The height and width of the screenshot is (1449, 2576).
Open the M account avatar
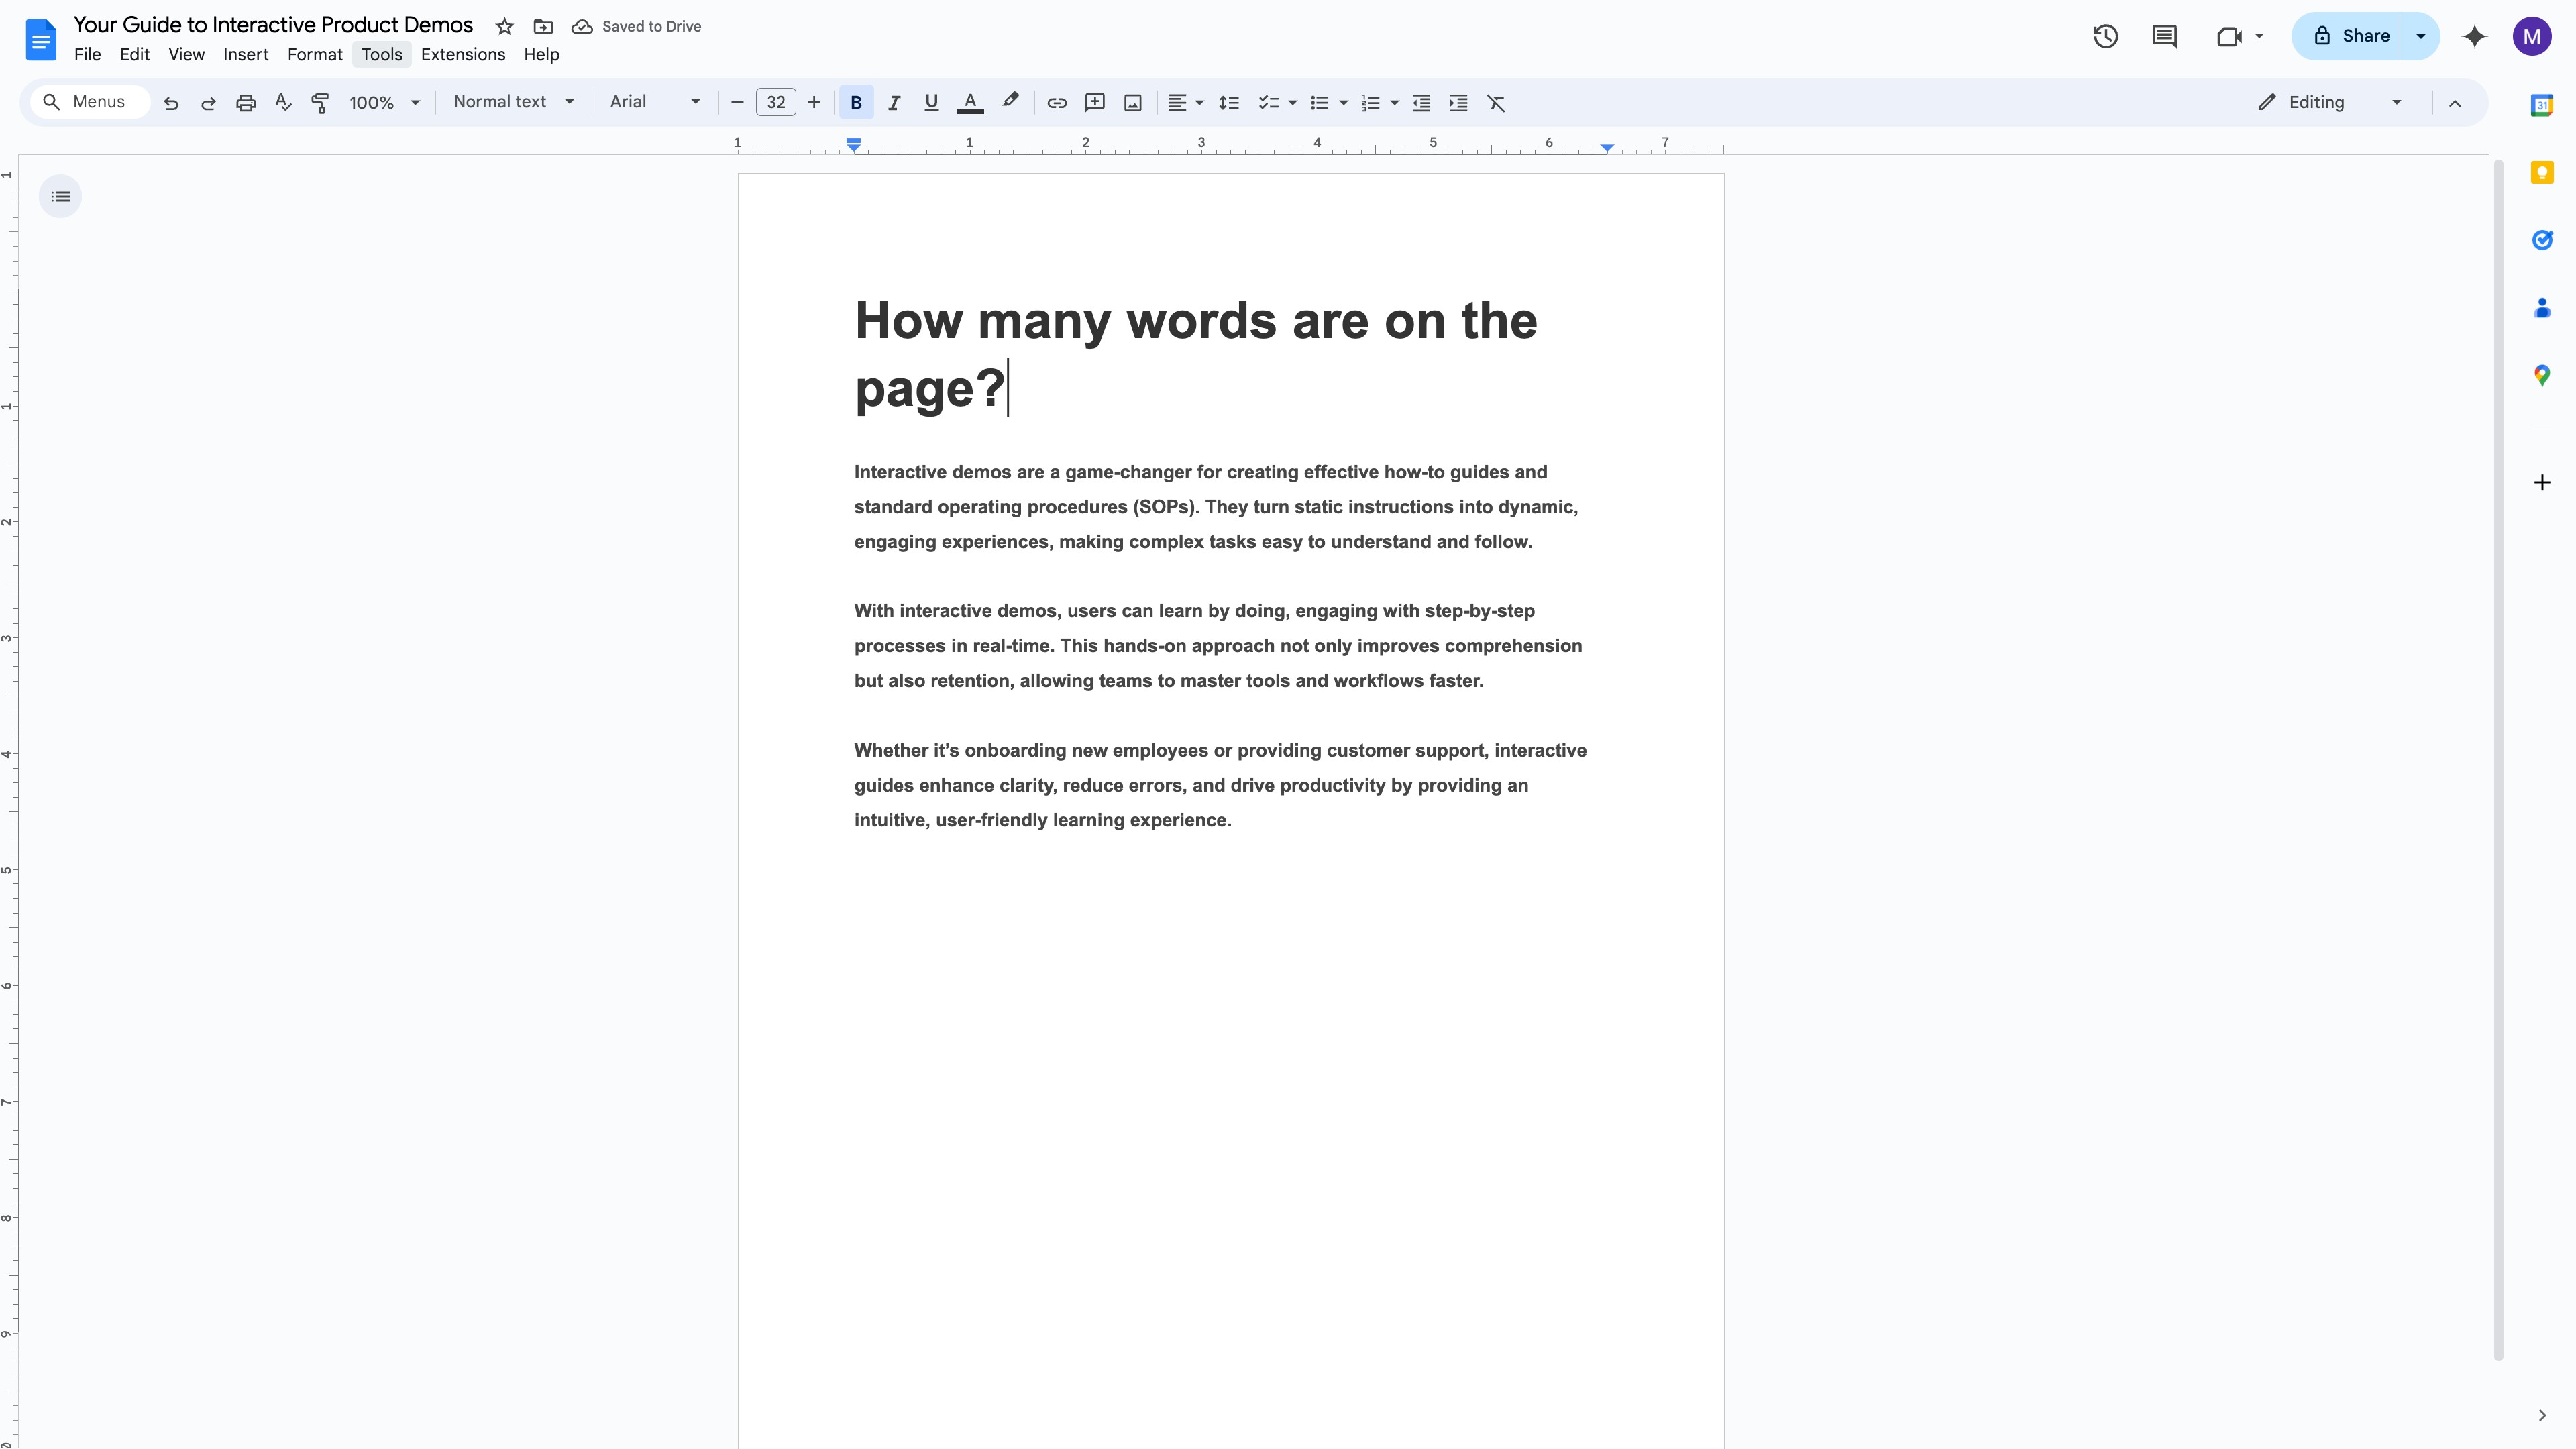(2531, 37)
